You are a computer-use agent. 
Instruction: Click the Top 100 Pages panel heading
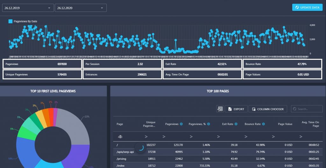pos(218,91)
